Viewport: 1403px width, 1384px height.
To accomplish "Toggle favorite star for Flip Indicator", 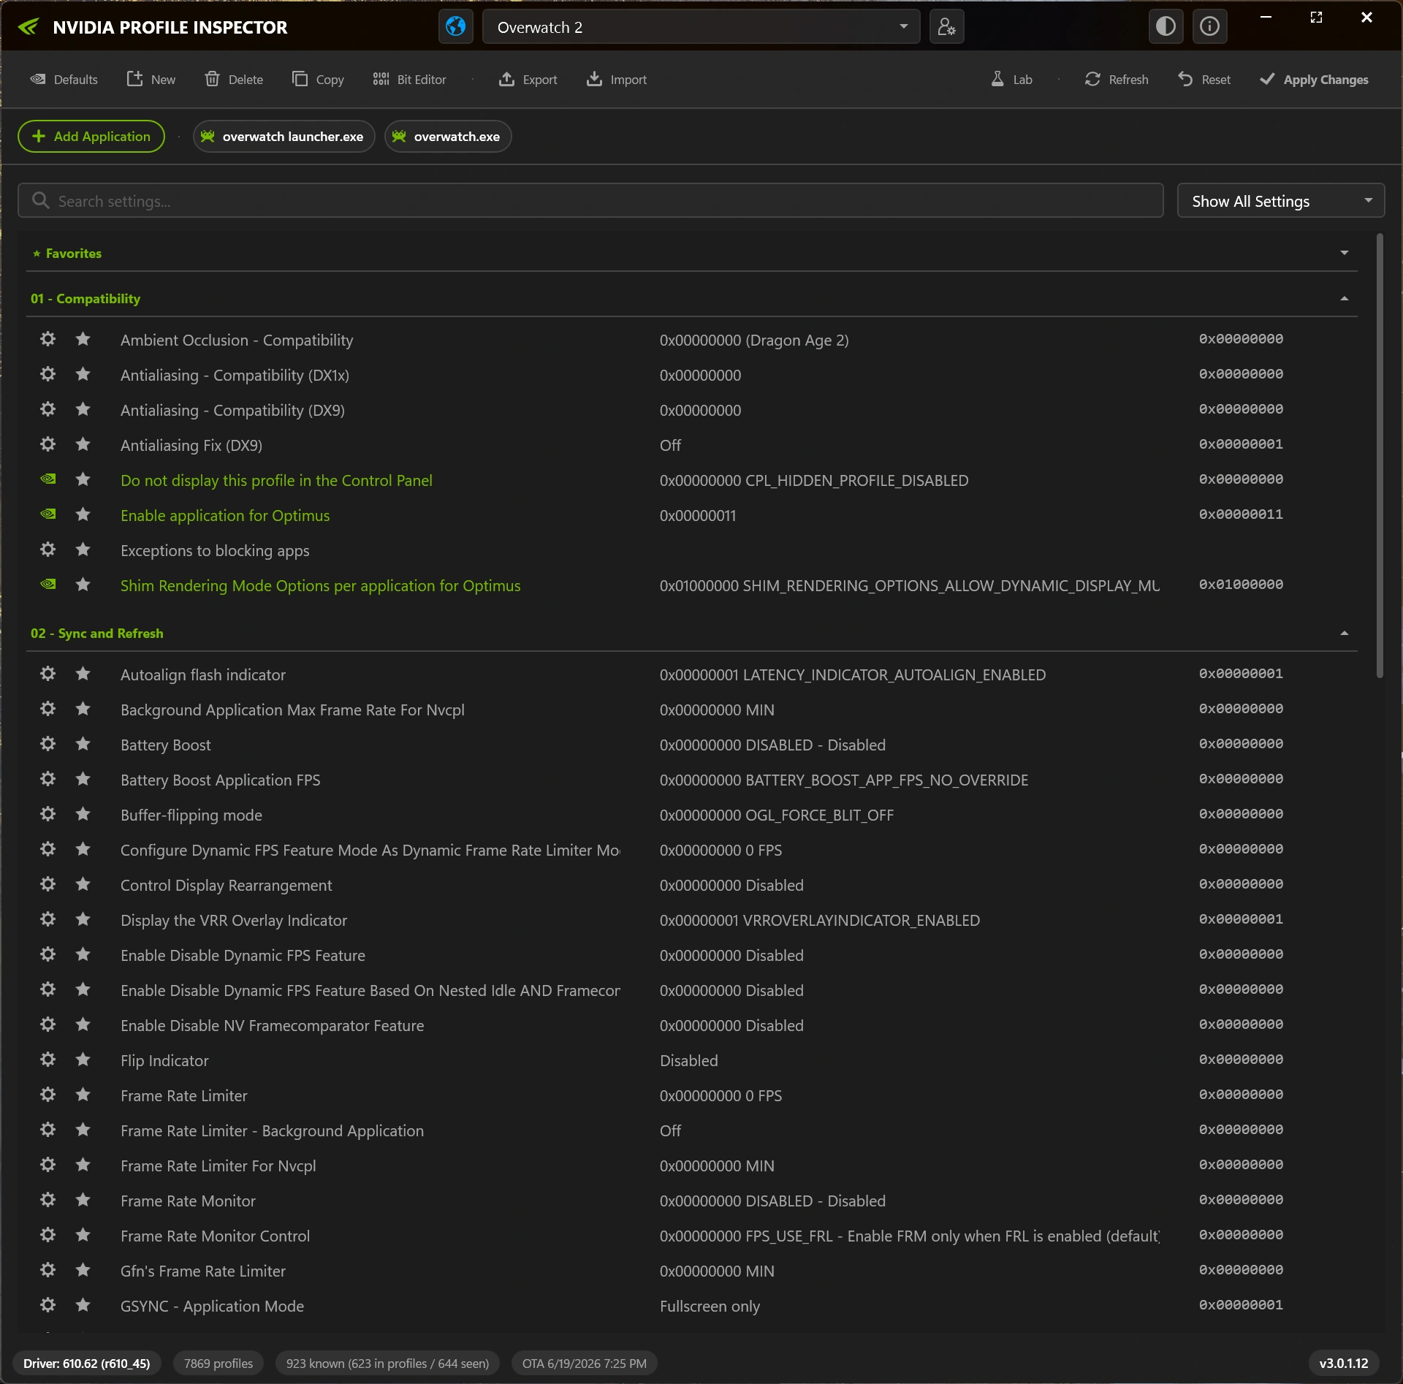I will click(83, 1060).
